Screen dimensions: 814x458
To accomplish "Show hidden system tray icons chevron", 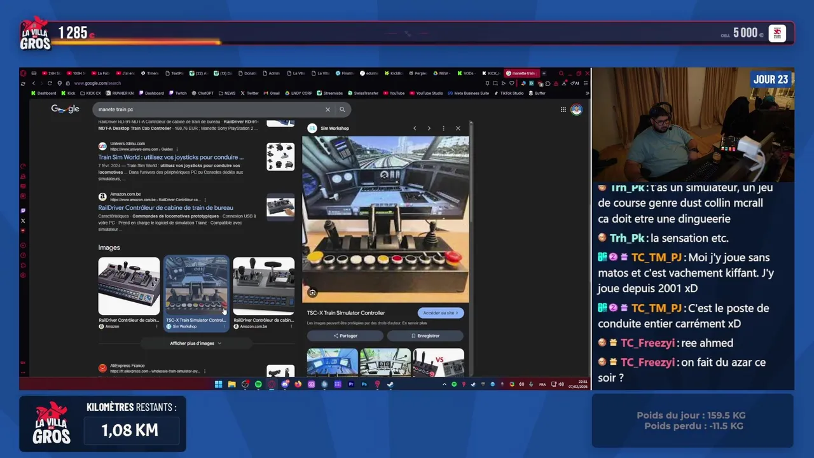I will point(444,384).
